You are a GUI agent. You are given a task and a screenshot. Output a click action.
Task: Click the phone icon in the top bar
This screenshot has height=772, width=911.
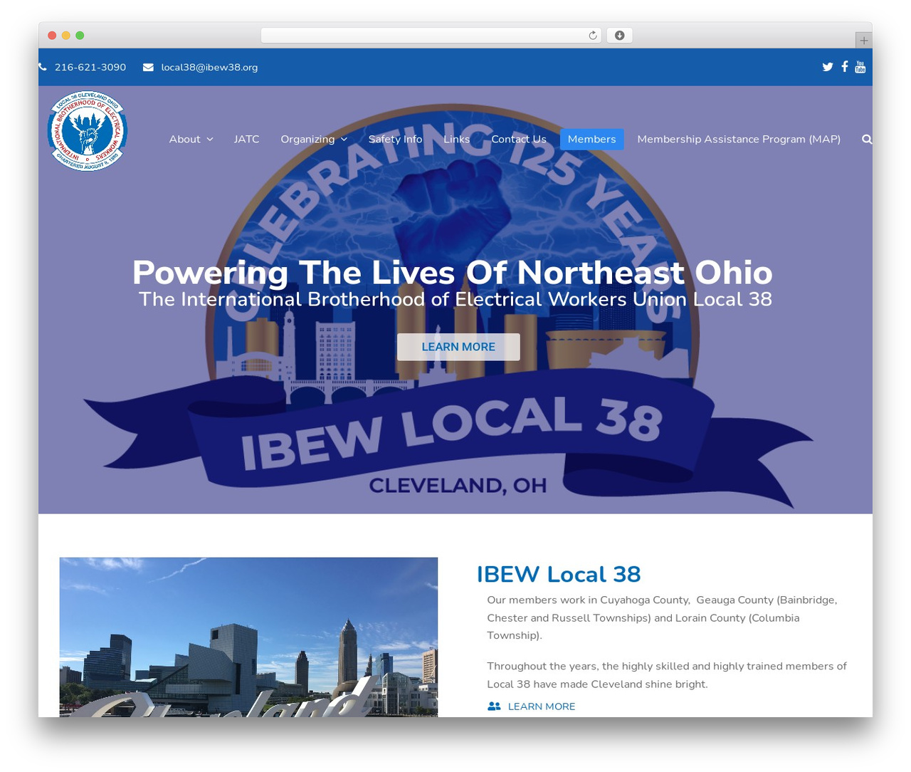pyautogui.click(x=43, y=67)
